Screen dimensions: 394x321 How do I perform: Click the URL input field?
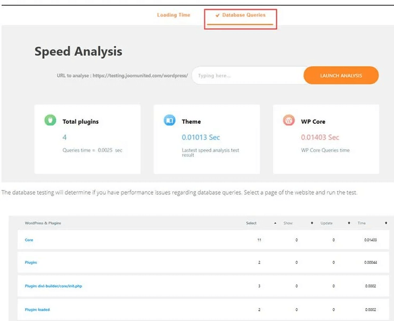pos(249,76)
